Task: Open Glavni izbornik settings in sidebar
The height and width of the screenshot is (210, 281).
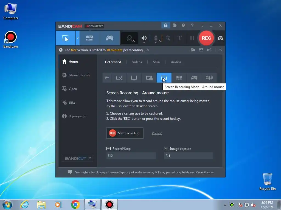Action: pyautogui.click(x=78, y=75)
